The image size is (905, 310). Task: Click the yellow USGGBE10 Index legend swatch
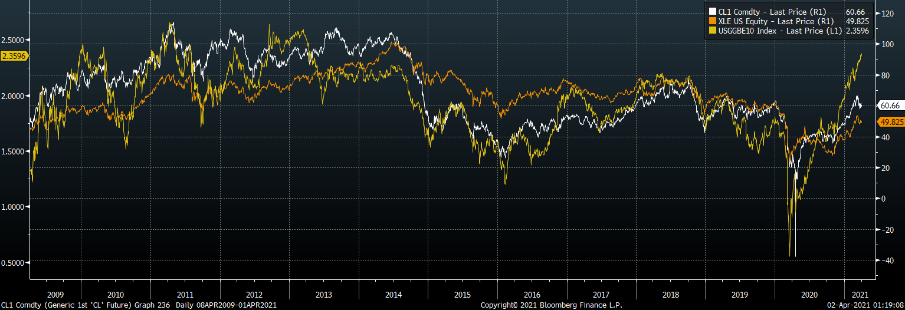click(712, 31)
